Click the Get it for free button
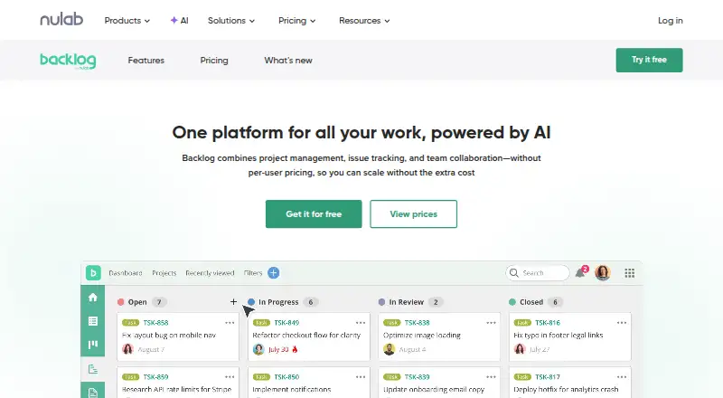Viewport: 723px width, 398px height. tap(314, 213)
